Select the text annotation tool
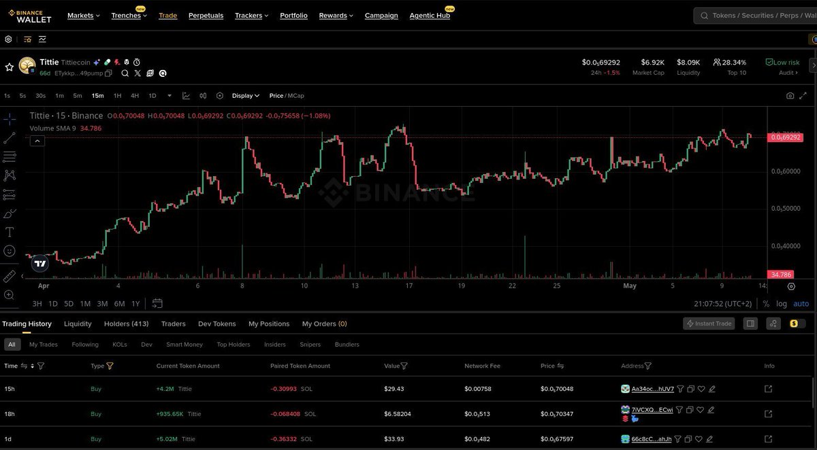 [10, 232]
